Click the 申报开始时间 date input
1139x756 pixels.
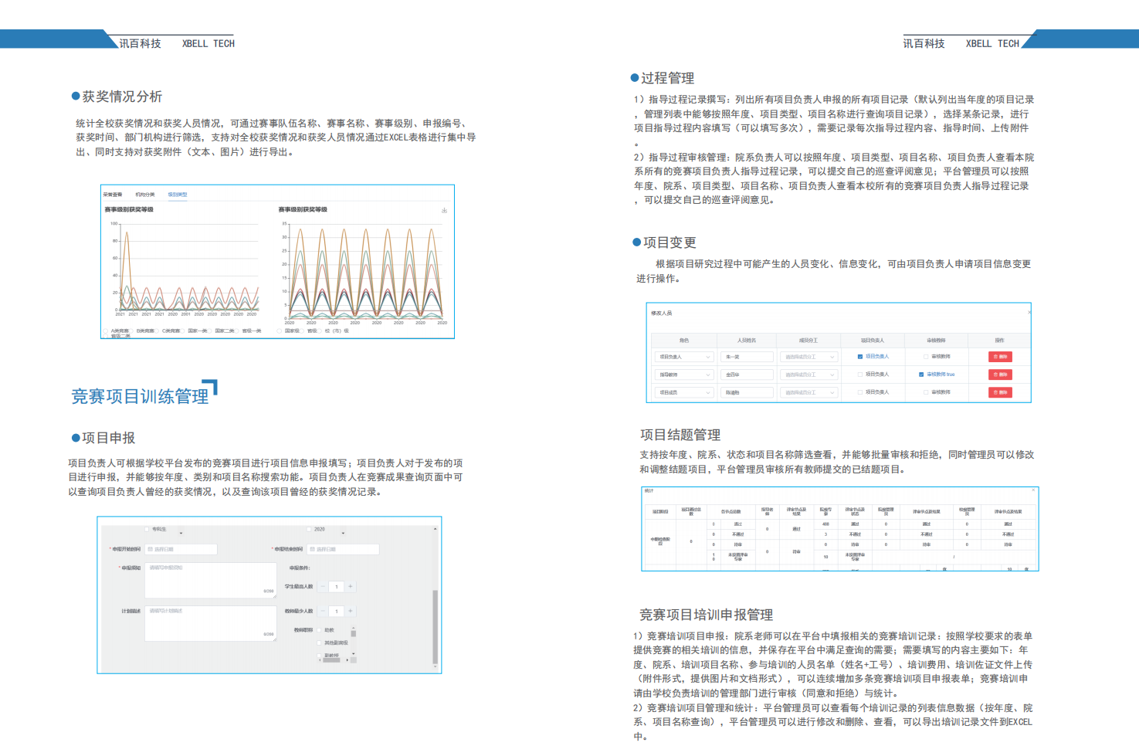click(181, 549)
